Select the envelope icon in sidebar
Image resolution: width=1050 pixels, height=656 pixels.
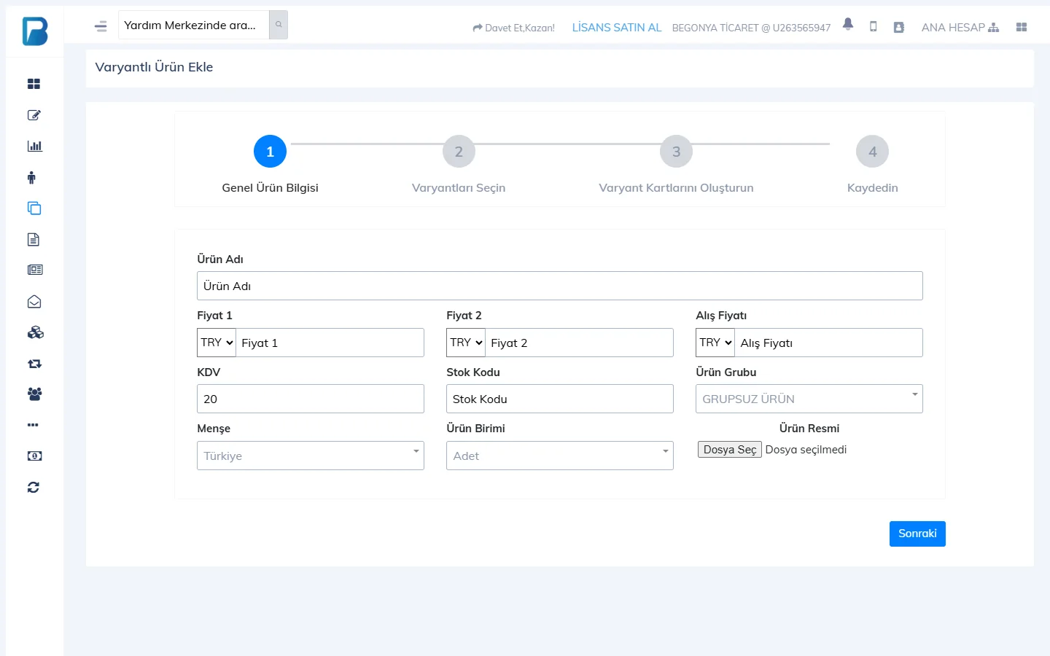(x=34, y=302)
